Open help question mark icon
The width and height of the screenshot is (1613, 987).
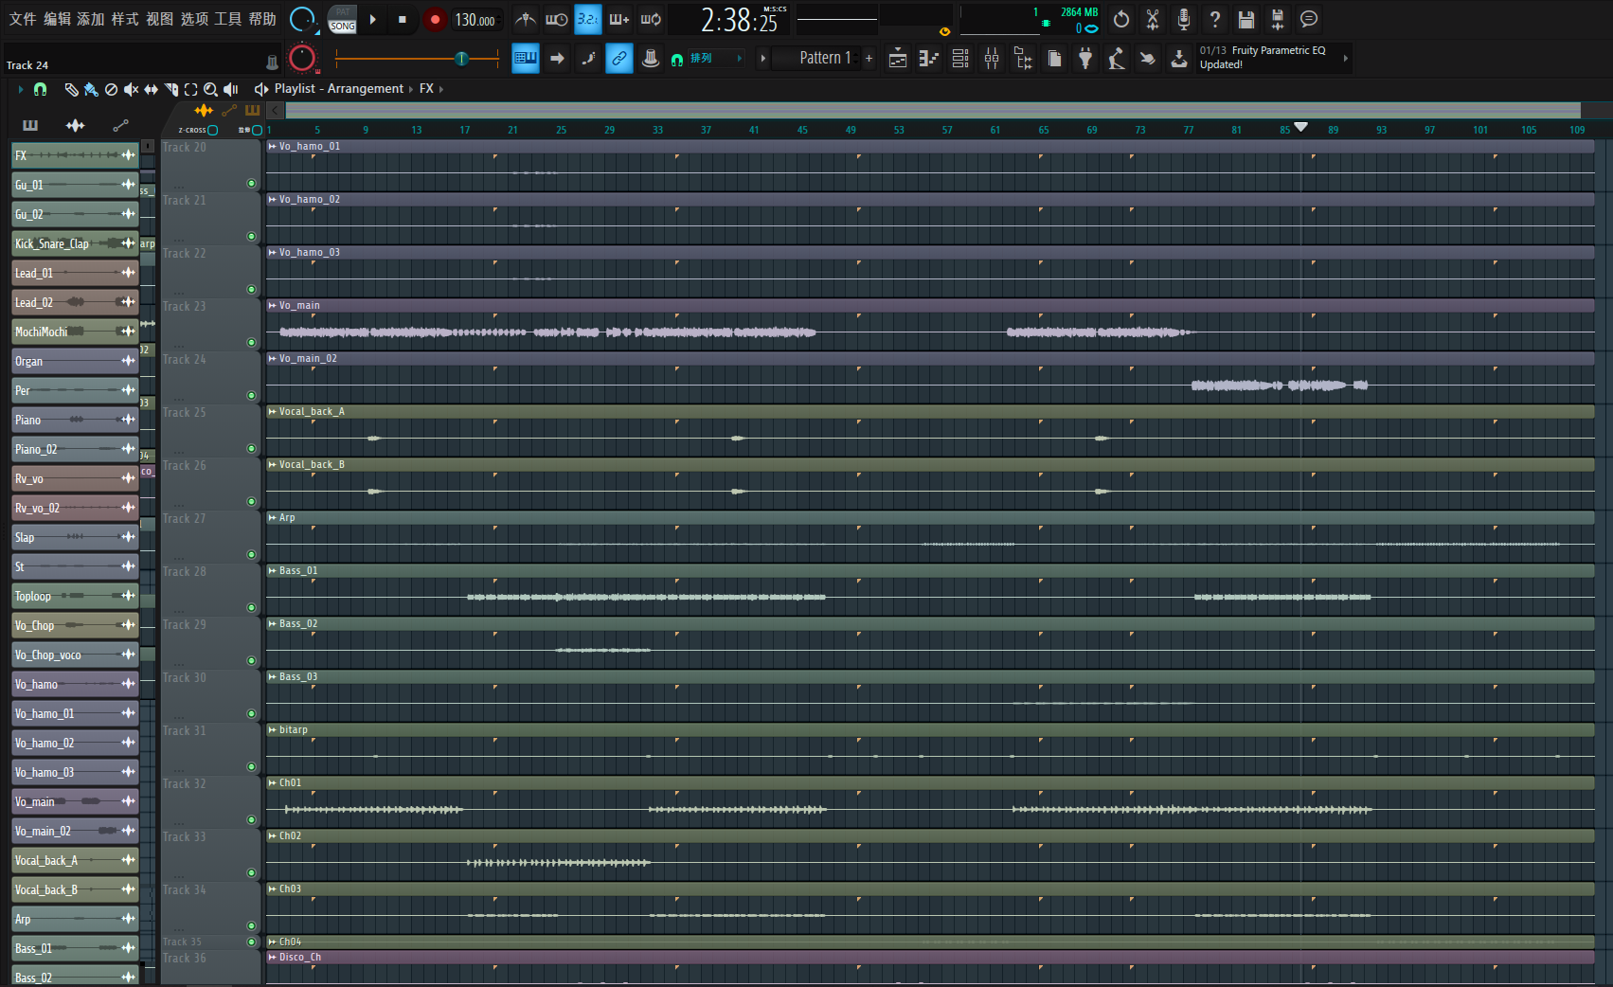(1215, 19)
